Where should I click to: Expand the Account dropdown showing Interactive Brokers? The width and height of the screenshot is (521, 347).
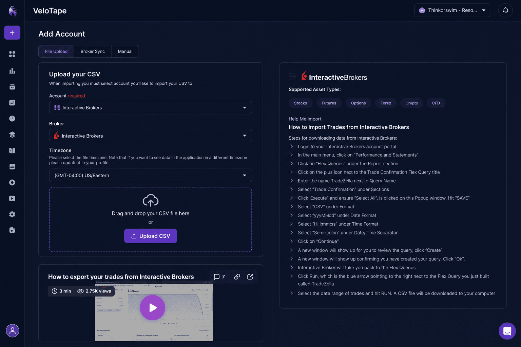(x=151, y=108)
